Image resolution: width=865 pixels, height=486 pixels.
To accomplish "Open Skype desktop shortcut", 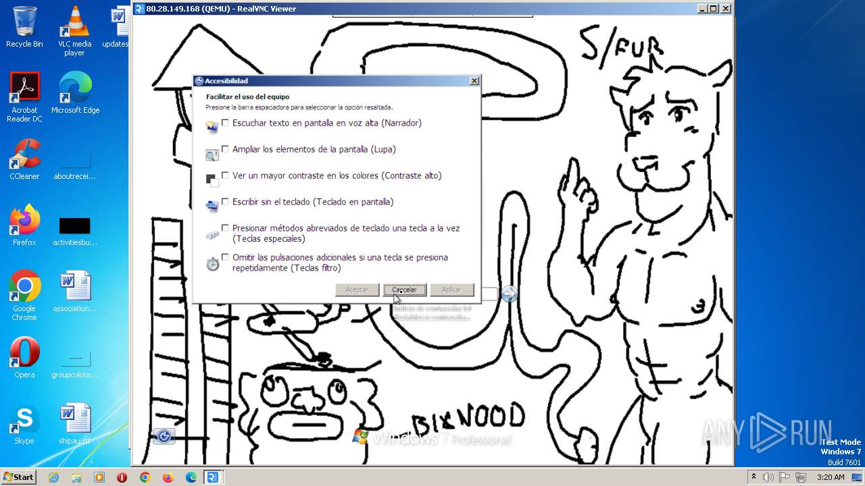I will click(24, 425).
